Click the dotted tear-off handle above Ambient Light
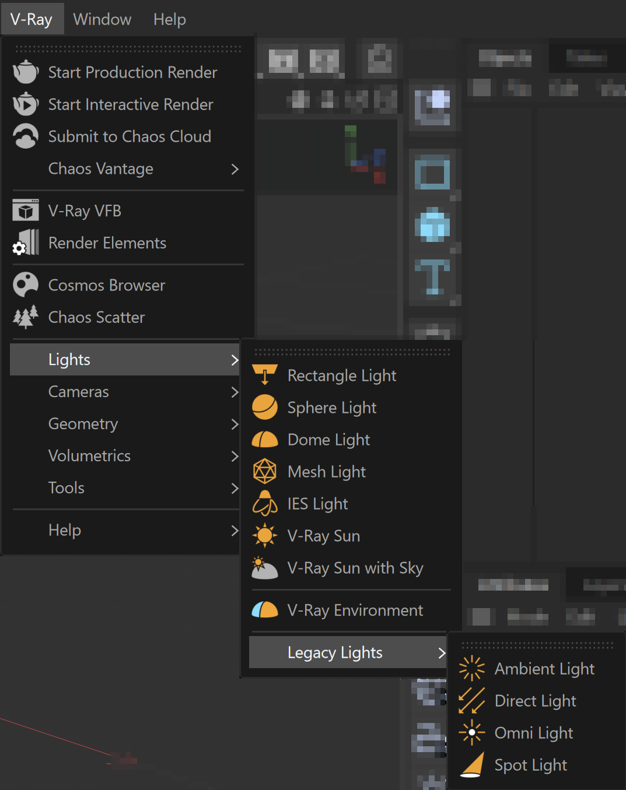The image size is (626, 790). pos(537,645)
